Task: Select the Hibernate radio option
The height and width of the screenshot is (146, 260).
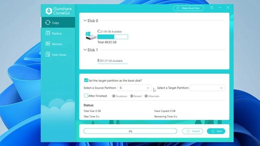Action: 146,96
